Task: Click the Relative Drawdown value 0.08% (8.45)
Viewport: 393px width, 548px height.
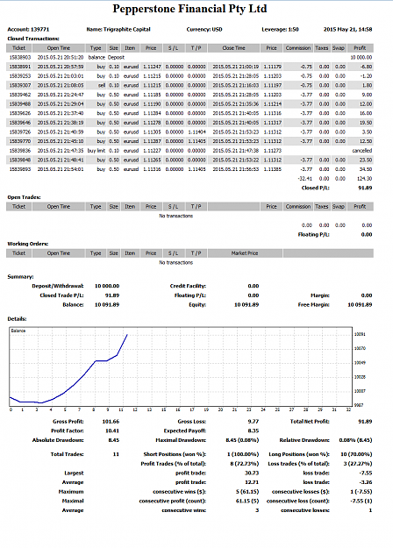Action: (x=355, y=440)
